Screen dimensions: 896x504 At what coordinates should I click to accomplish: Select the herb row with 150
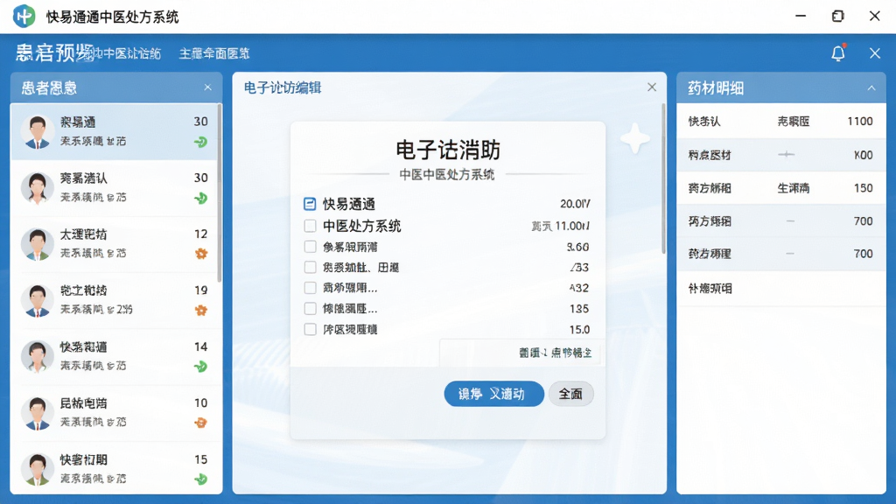780,188
